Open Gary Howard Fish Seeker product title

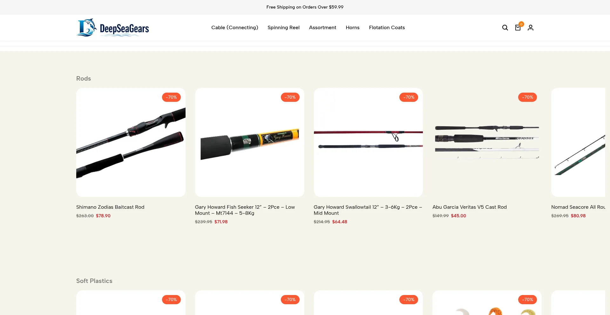click(245, 210)
